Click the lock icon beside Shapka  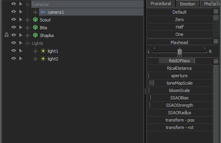(7, 35)
